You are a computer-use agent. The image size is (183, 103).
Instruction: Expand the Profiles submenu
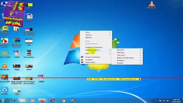coord(127,63)
